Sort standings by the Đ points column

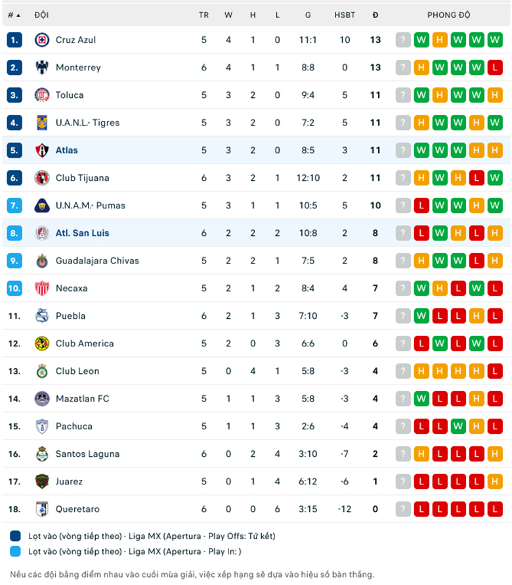pos(375,15)
